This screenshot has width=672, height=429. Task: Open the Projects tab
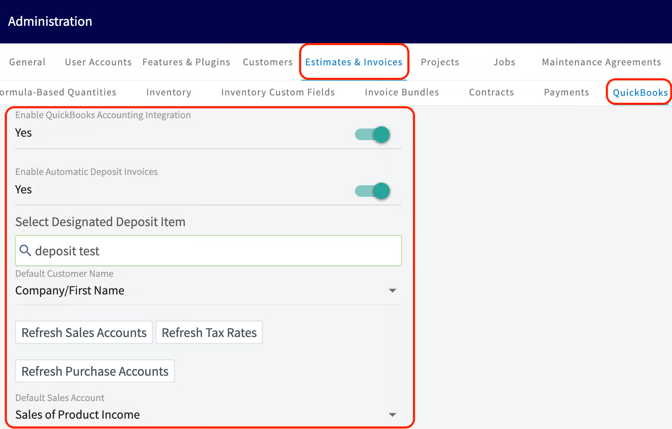point(440,62)
